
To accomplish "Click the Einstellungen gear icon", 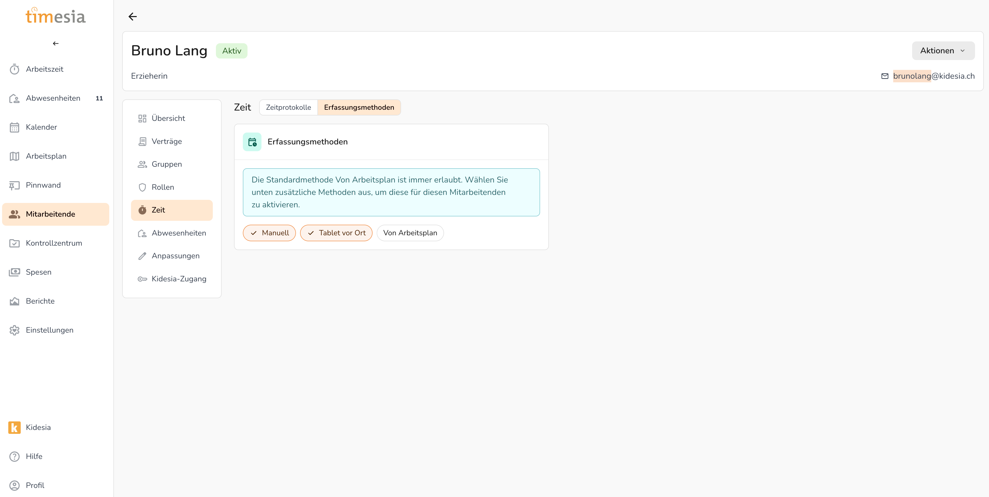I will click(14, 330).
